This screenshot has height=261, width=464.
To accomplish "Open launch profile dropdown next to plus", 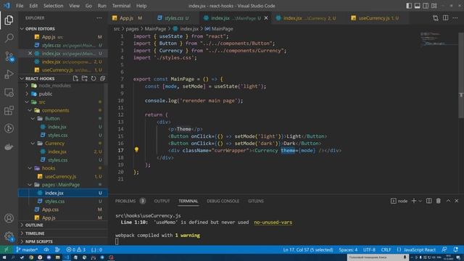I will click(x=420, y=201).
